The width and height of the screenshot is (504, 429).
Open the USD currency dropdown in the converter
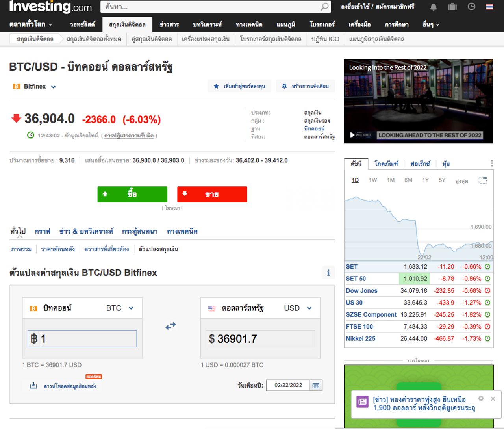coord(309,308)
